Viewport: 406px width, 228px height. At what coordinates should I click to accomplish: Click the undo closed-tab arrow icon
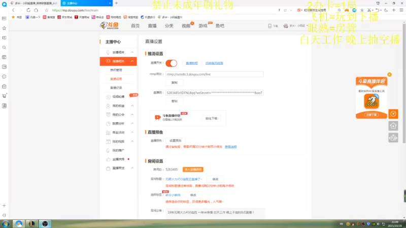[x=377, y=10]
